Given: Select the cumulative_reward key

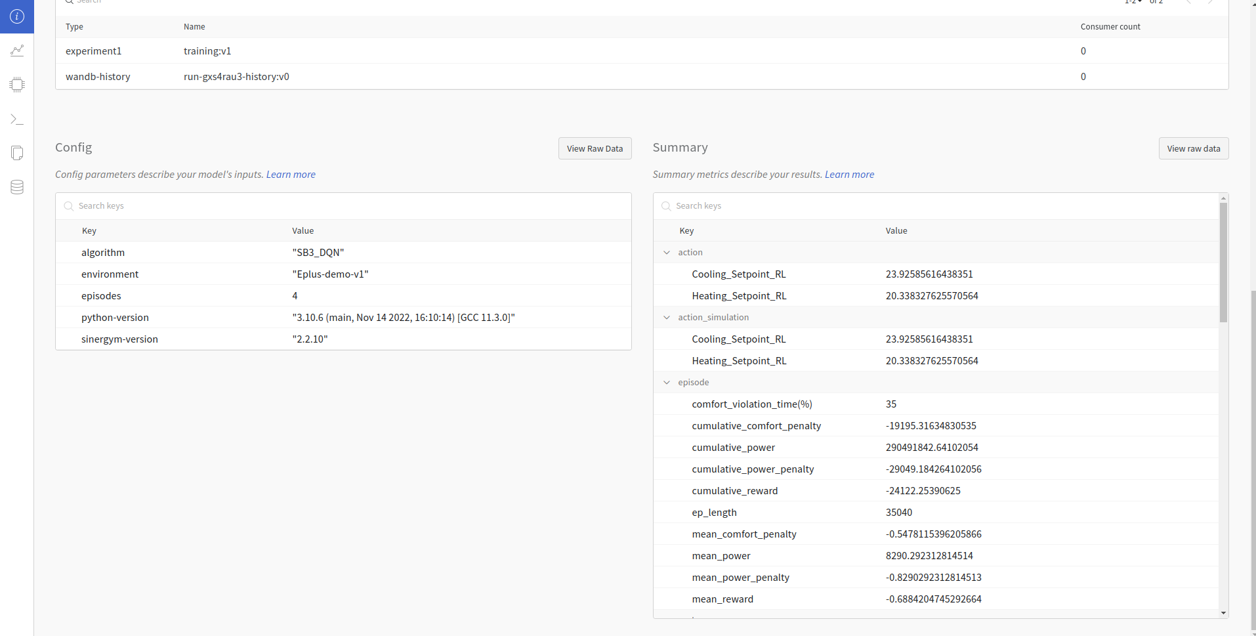Looking at the screenshot, I should pyautogui.click(x=735, y=491).
